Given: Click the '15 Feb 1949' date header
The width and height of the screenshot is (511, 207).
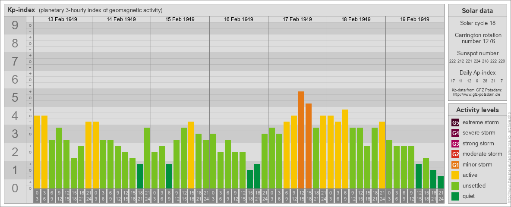Looking at the screenshot, I should point(180,19).
